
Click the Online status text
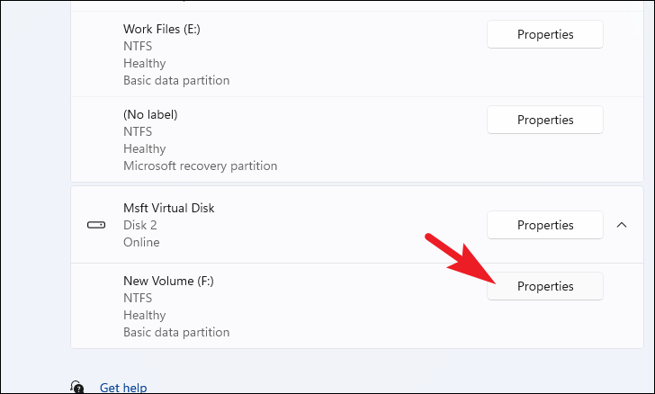point(141,242)
